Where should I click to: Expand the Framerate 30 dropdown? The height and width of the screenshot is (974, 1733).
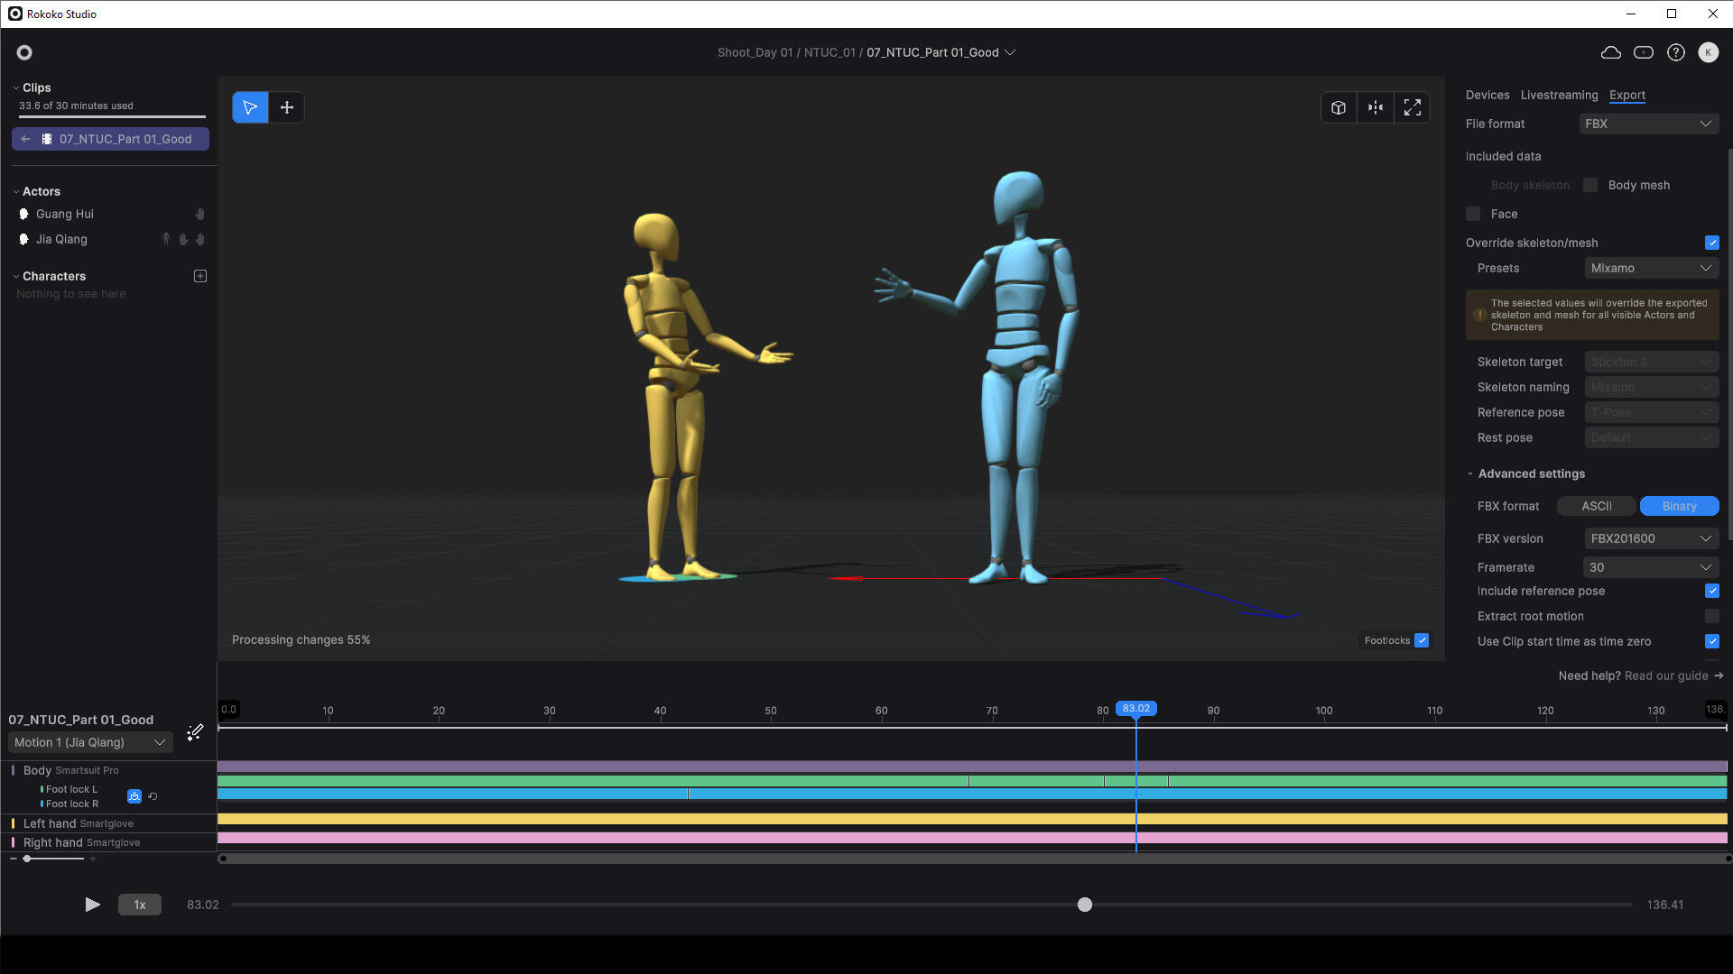tap(1651, 567)
